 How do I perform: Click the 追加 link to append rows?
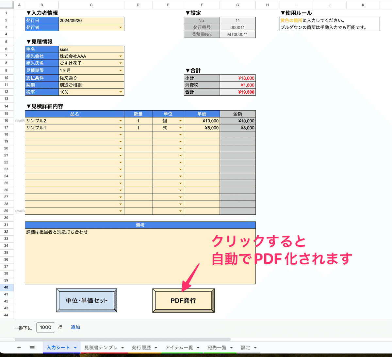(x=75, y=327)
